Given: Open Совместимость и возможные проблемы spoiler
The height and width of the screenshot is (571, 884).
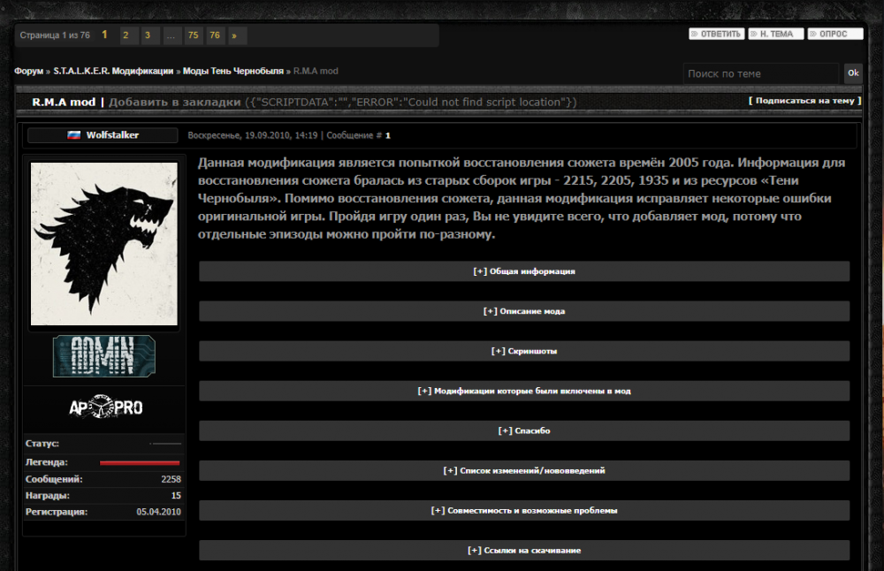Looking at the screenshot, I should 523,510.
